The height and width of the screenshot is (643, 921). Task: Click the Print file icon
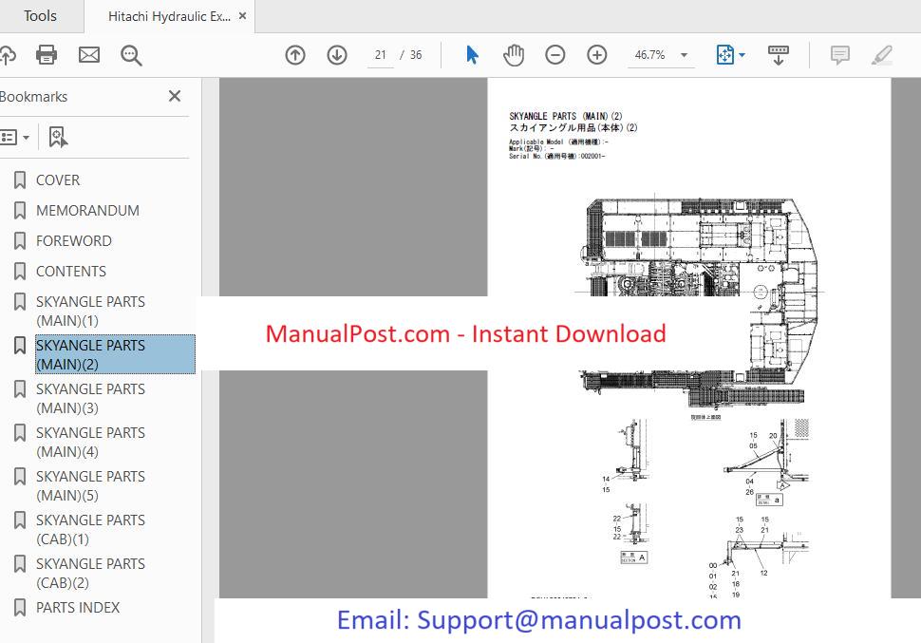(46, 55)
